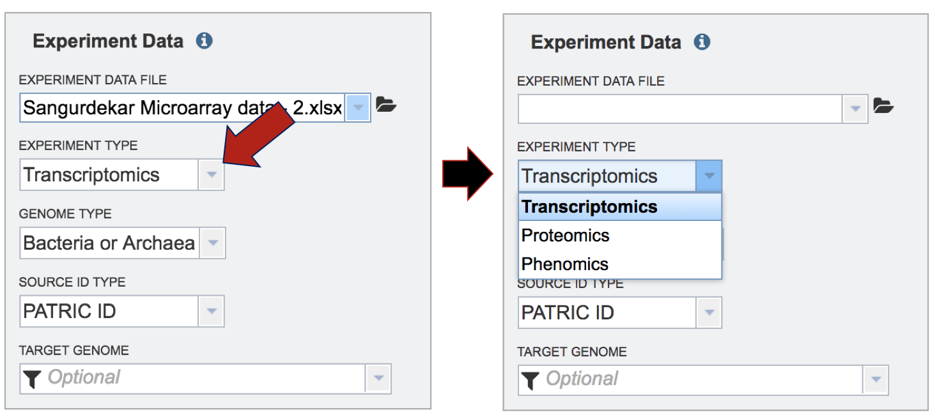Expand the left Target Genome dropdown arrow
Image resolution: width=937 pixels, height=419 pixels.
click(378, 379)
